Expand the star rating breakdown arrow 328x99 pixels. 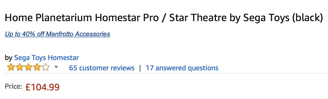coord(56,67)
